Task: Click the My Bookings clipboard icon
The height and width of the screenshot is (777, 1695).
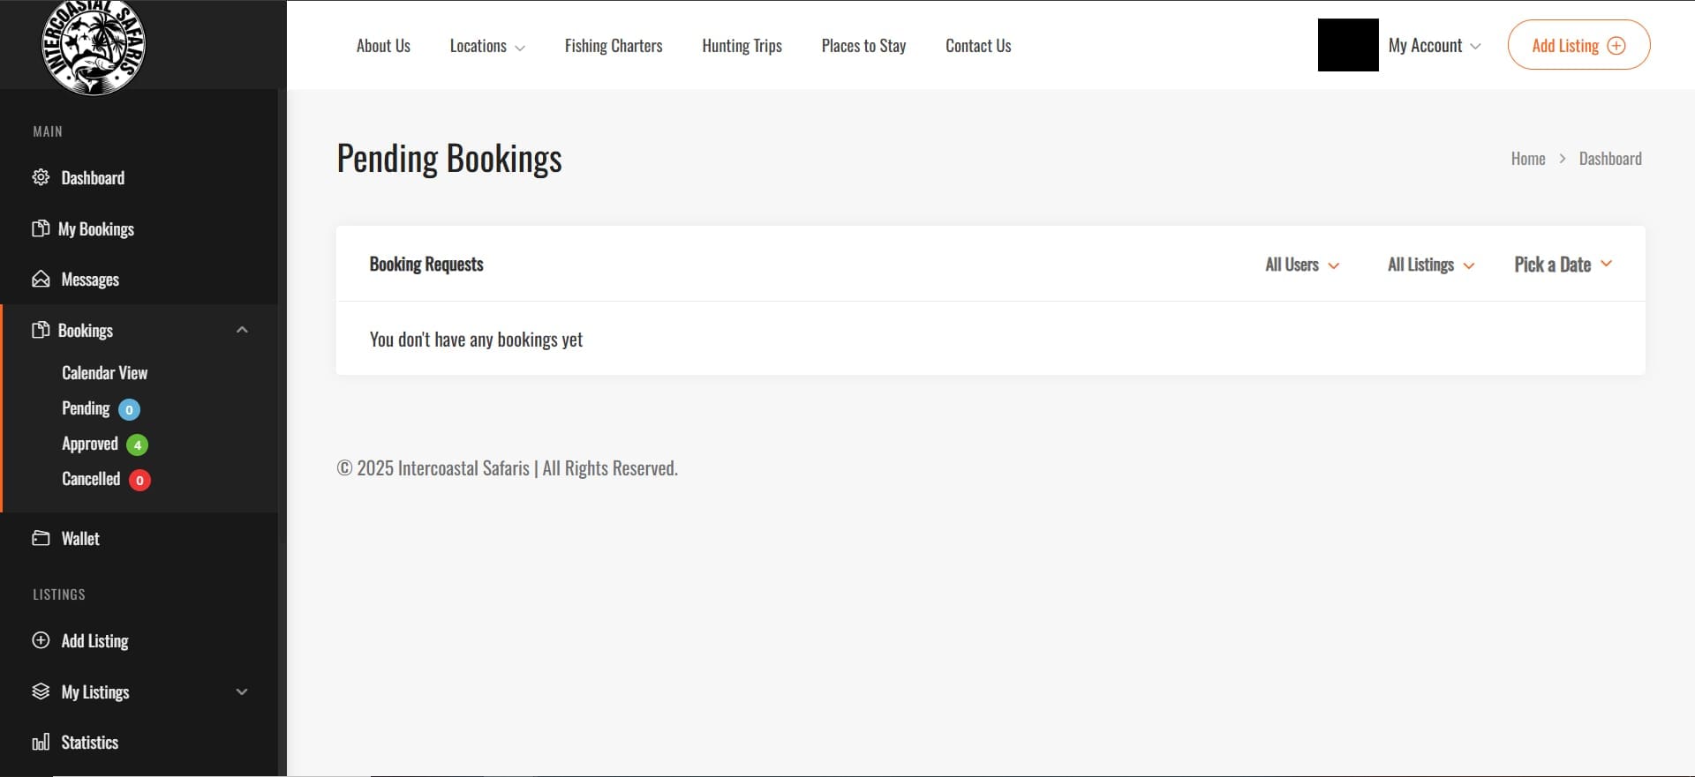Action: pos(41,228)
